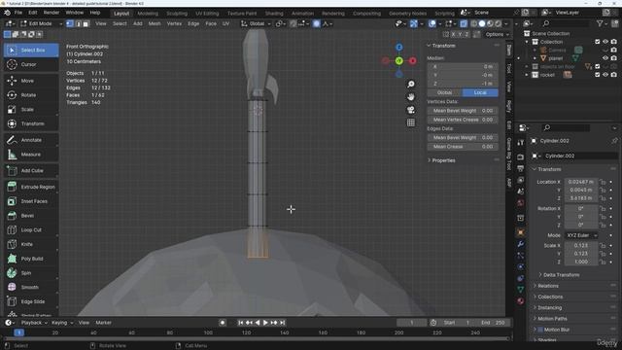The height and width of the screenshot is (350, 622).
Task: Select Global transform orientation button
Action: (445, 92)
